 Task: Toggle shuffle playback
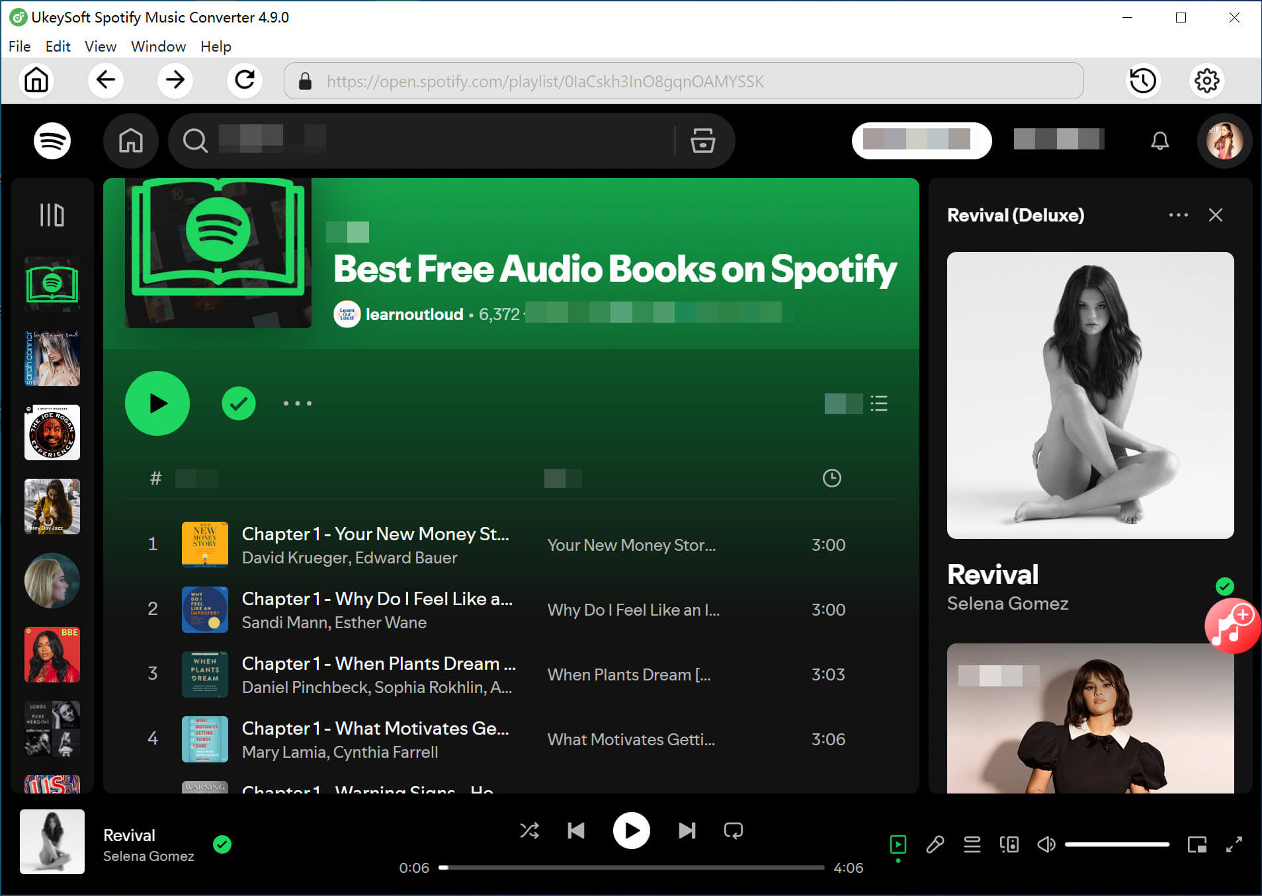(529, 831)
